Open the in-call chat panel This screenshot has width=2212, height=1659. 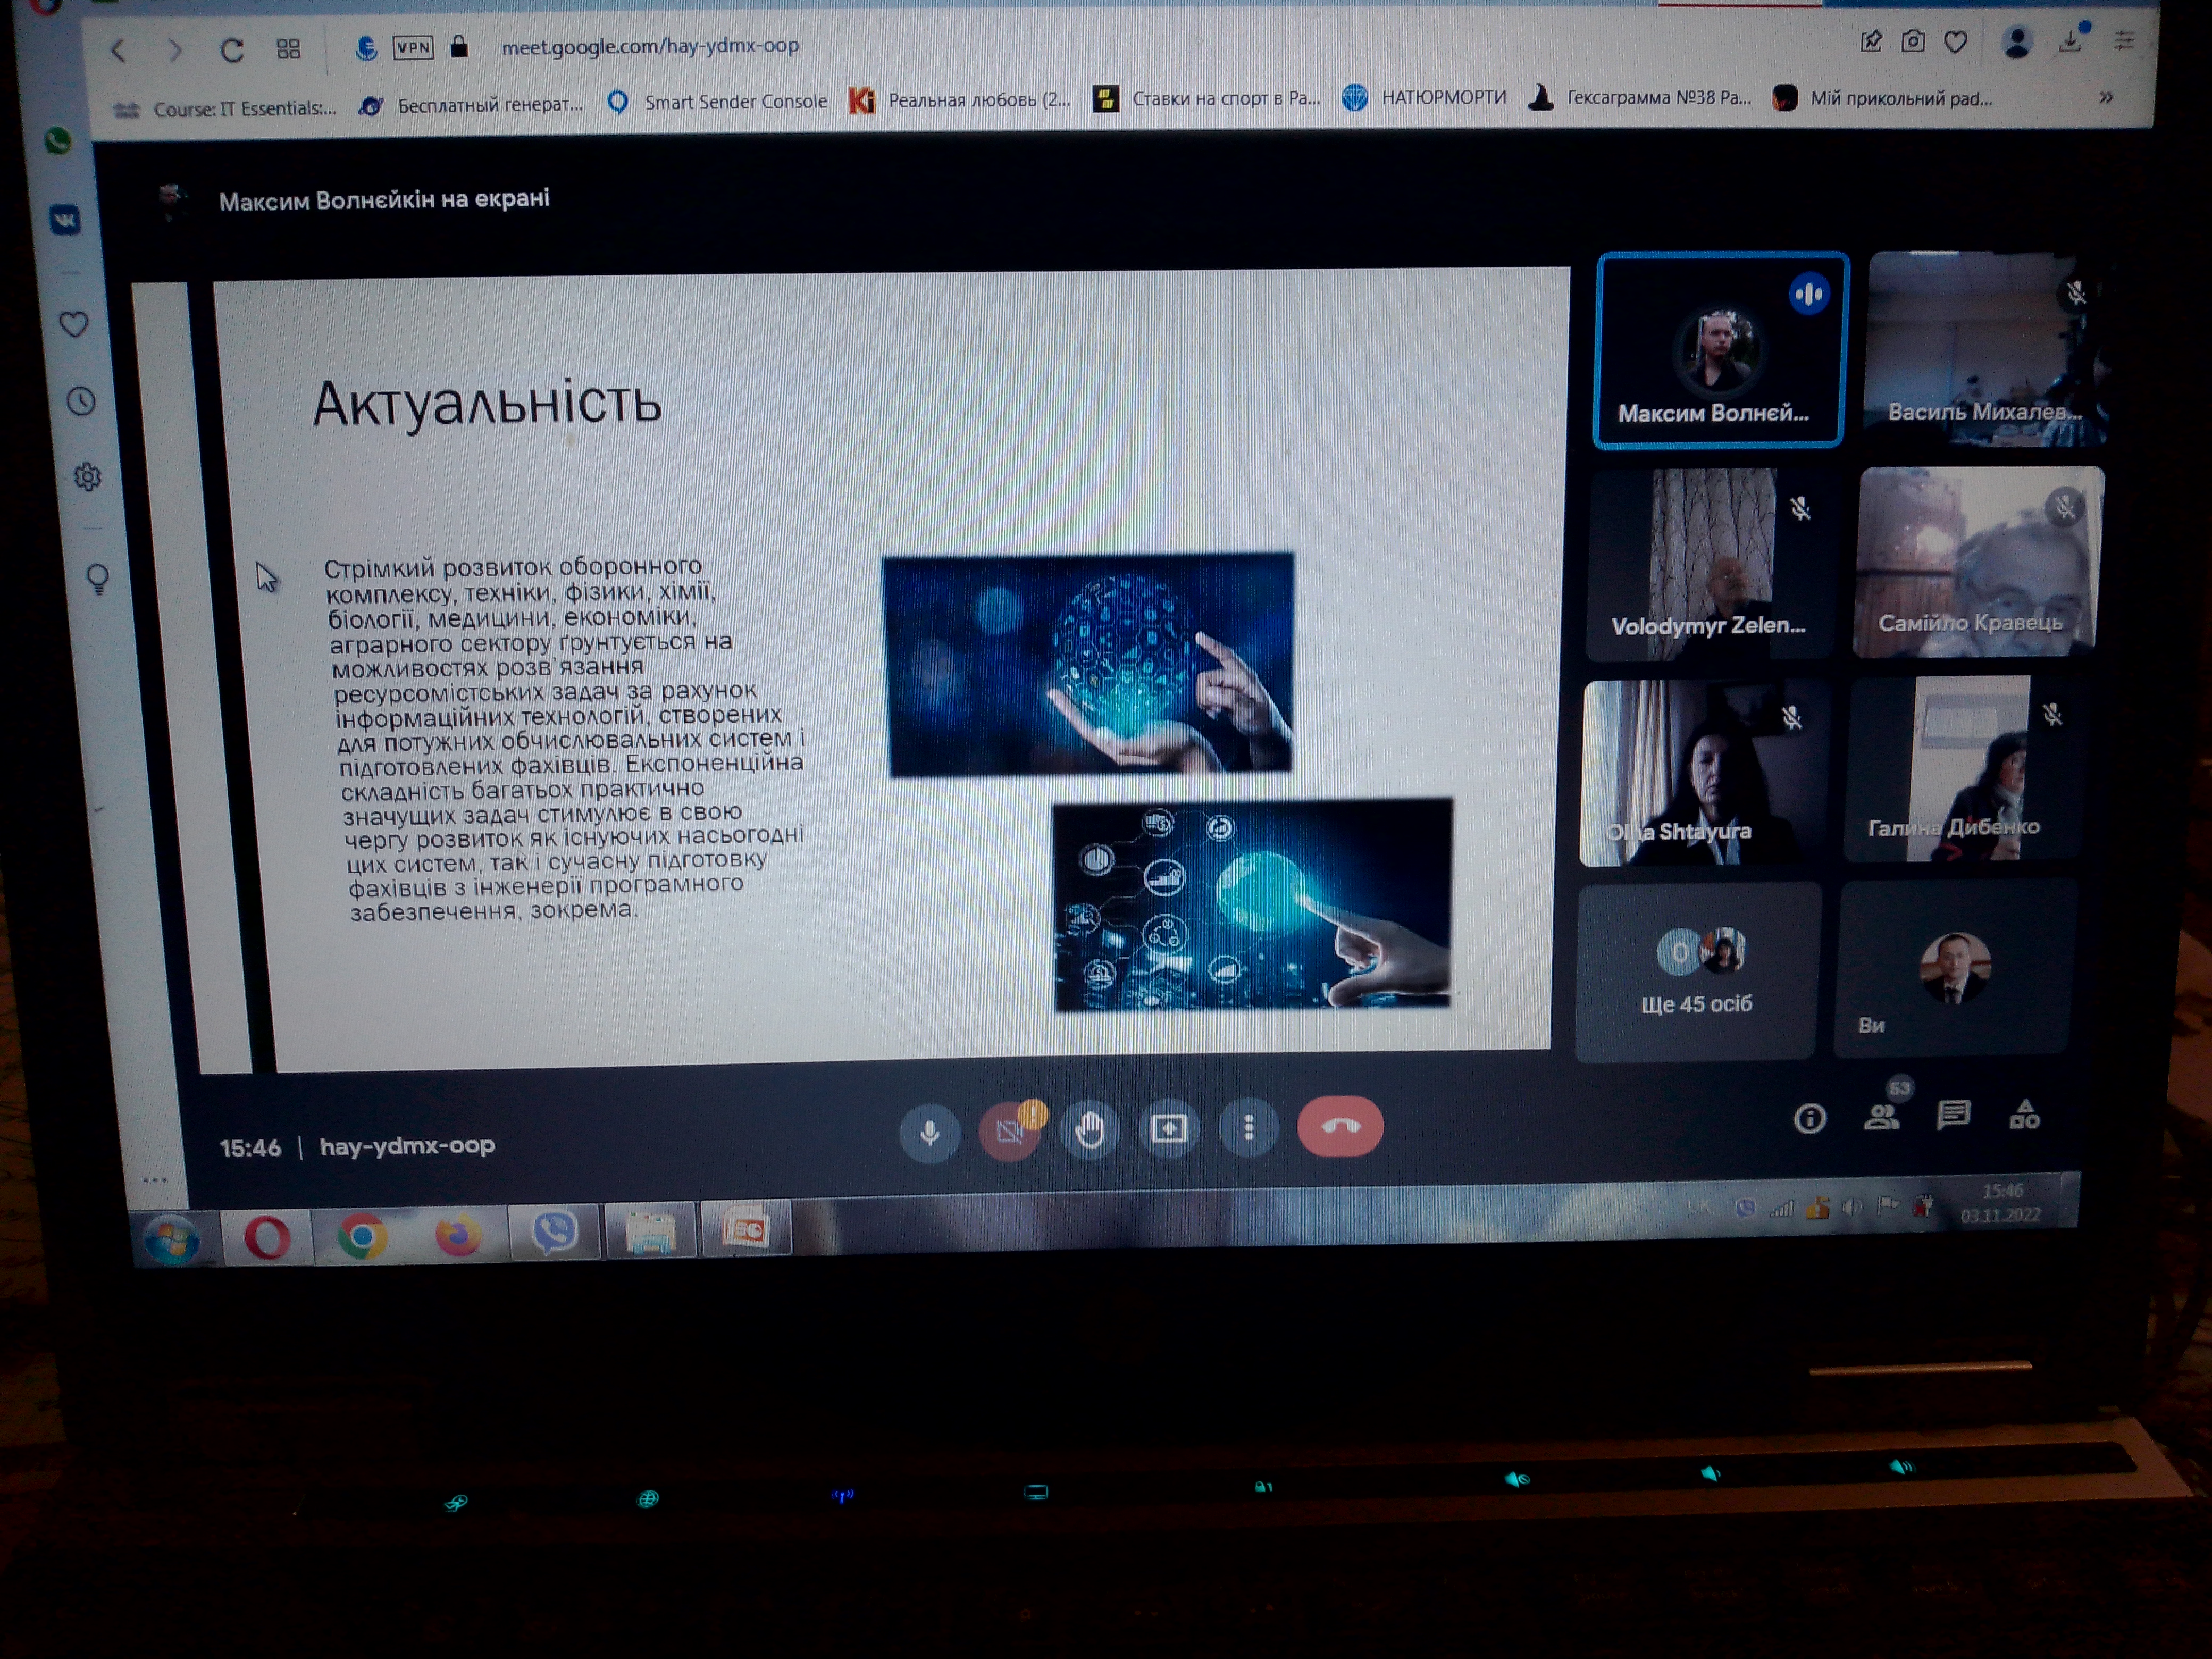coord(1953,1114)
